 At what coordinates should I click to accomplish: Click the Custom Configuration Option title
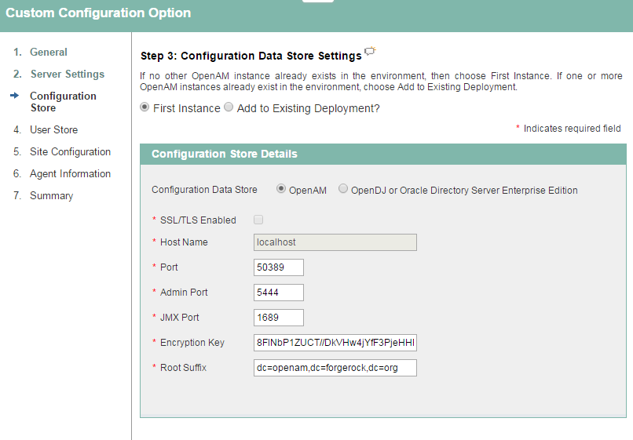click(98, 13)
